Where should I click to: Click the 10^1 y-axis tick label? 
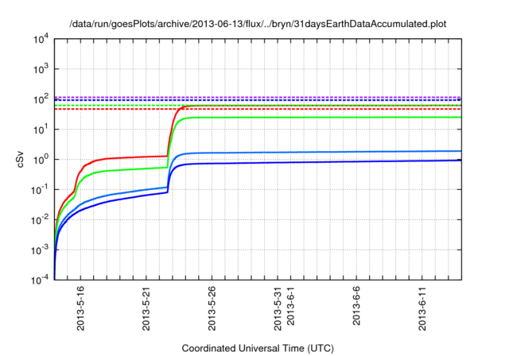(x=41, y=130)
